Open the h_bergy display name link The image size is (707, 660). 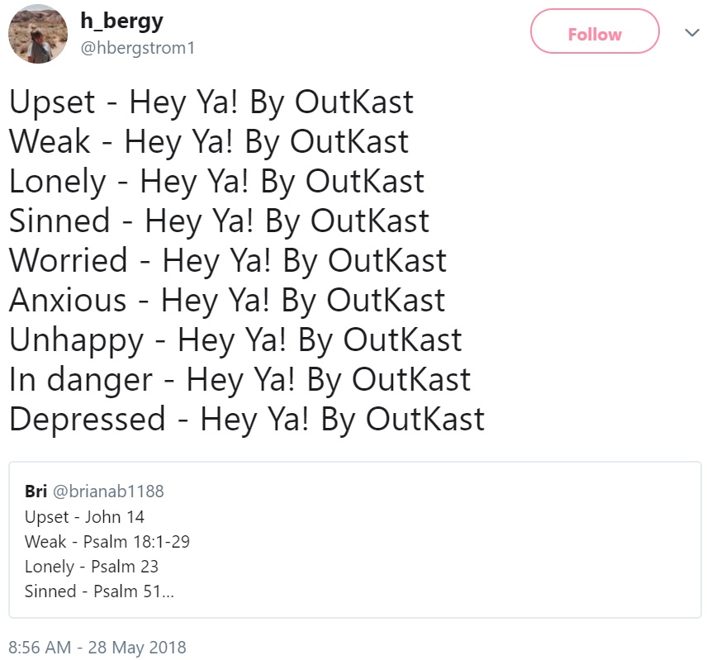point(121,21)
